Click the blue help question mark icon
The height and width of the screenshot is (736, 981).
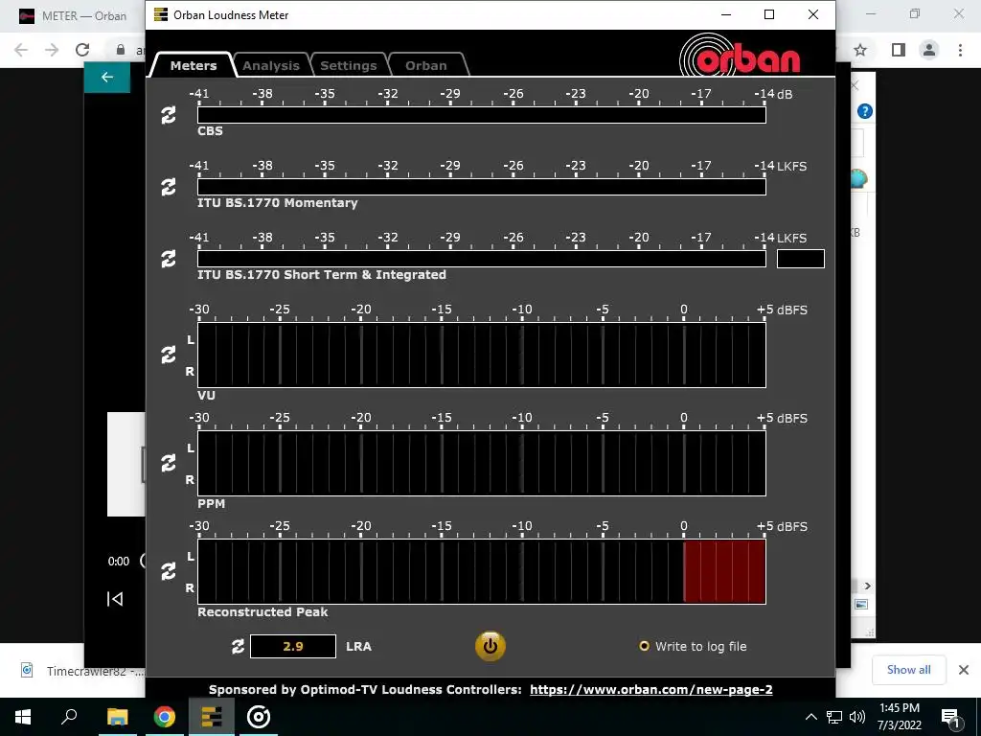coord(865,111)
